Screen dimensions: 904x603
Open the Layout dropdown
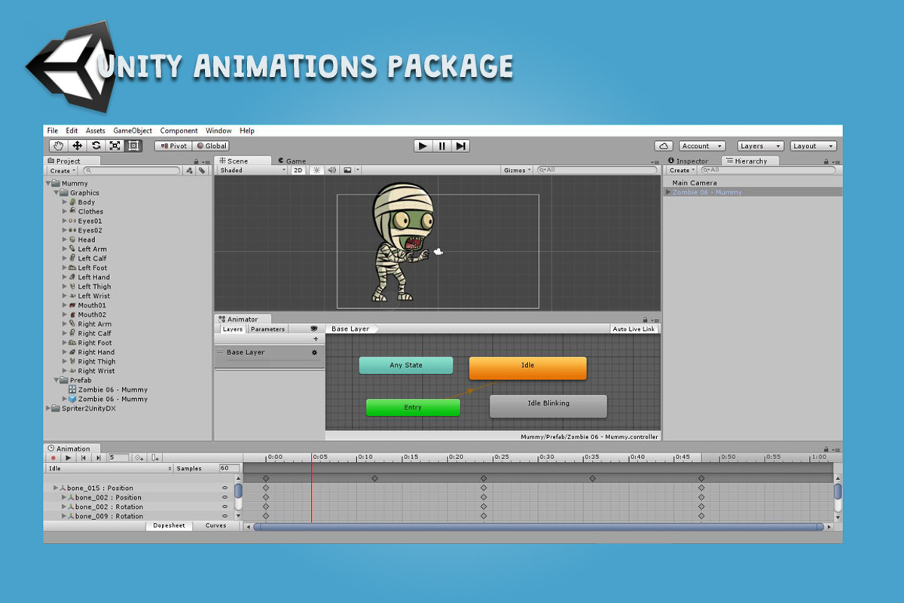click(814, 145)
